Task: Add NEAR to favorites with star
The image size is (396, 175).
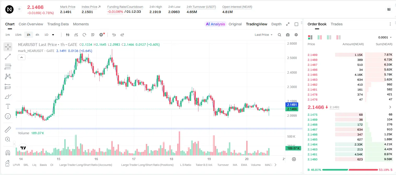Action: tap(19, 9)
